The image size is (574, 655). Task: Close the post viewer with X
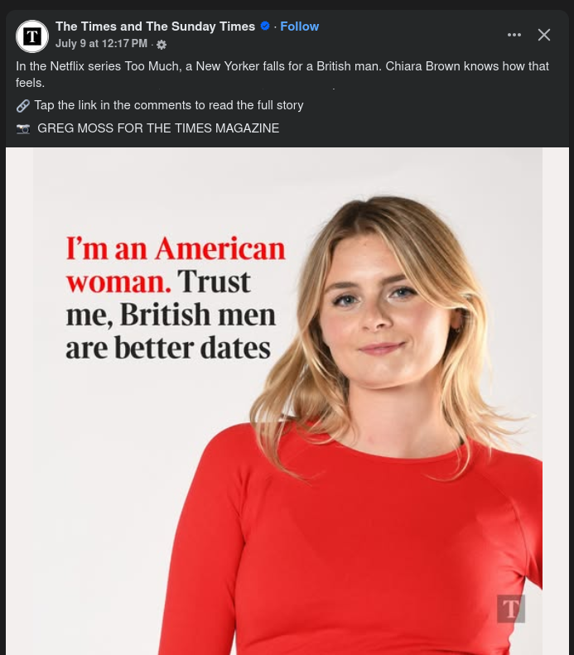[x=544, y=35]
